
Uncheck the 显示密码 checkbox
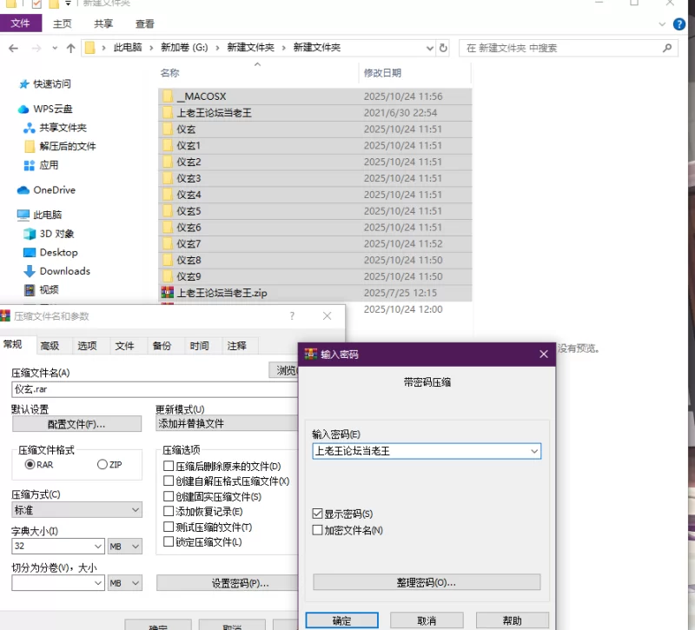click(318, 514)
